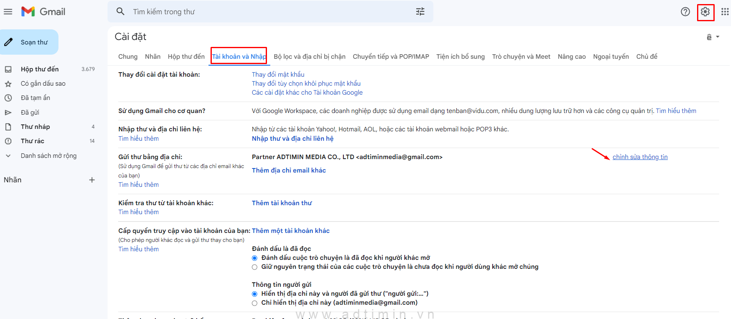Screen dimensions: 731x319
Task: Click the Gmail logo
Action: point(43,11)
